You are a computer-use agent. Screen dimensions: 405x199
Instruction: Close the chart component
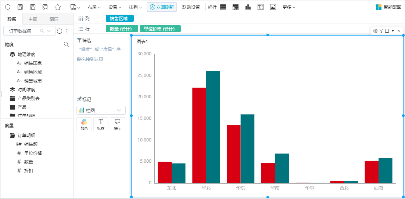coord(398,31)
